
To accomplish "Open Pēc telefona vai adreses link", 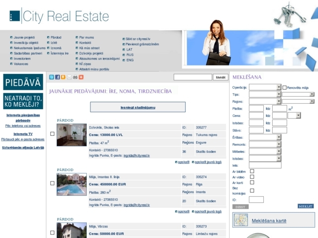I will click(x=23, y=125).
